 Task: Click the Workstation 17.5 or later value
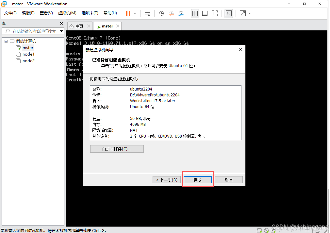pyautogui.click(x=153, y=101)
